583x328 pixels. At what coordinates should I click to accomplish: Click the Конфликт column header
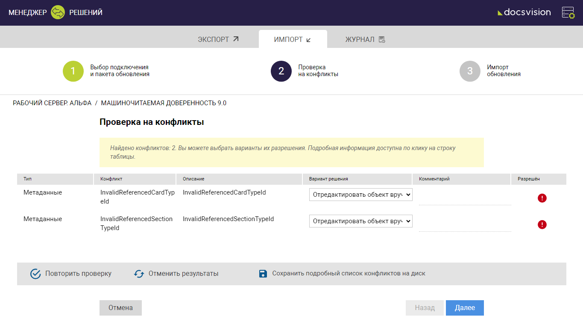[x=135, y=179]
